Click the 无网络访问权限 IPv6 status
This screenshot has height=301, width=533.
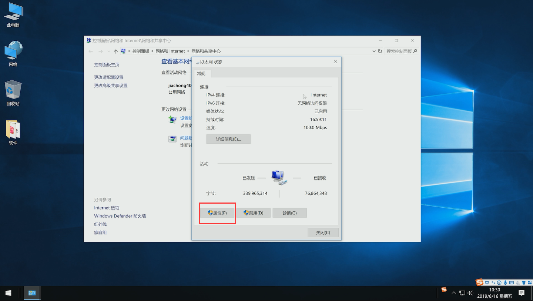point(312,103)
